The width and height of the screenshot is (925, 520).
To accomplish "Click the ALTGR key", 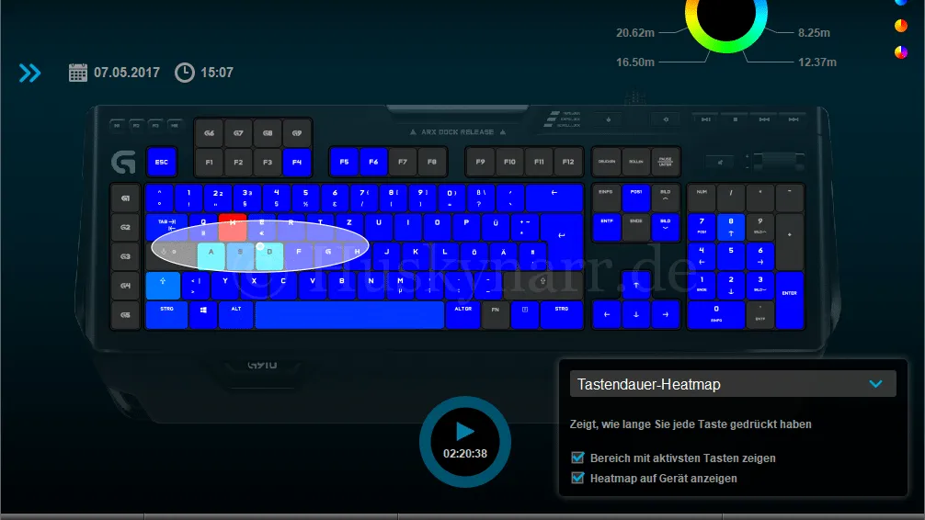I will click(463, 315).
